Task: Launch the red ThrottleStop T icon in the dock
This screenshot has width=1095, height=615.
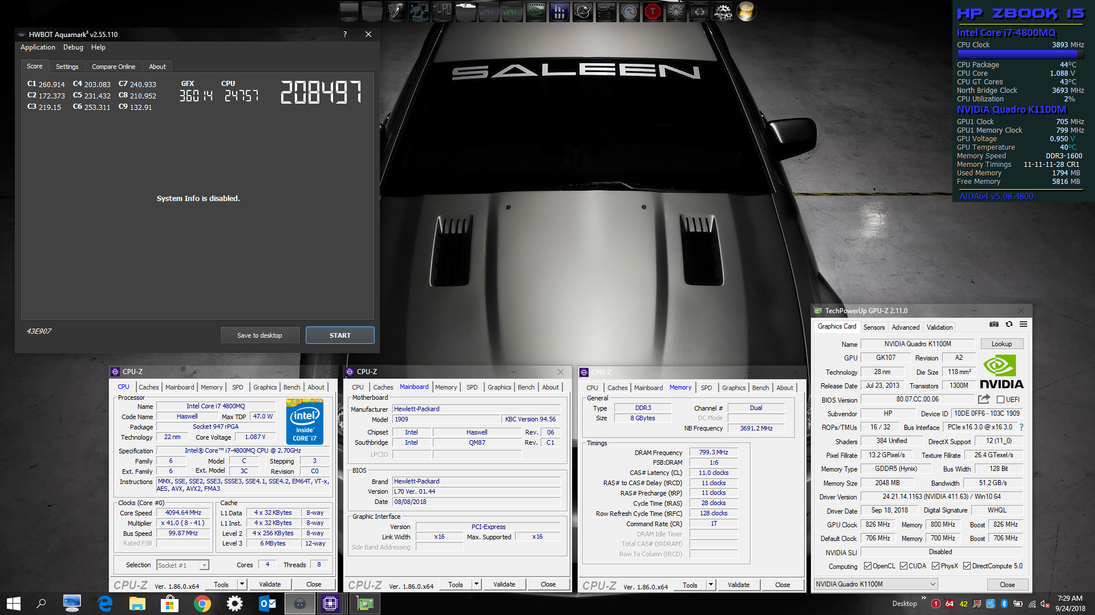Action: (x=652, y=11)
